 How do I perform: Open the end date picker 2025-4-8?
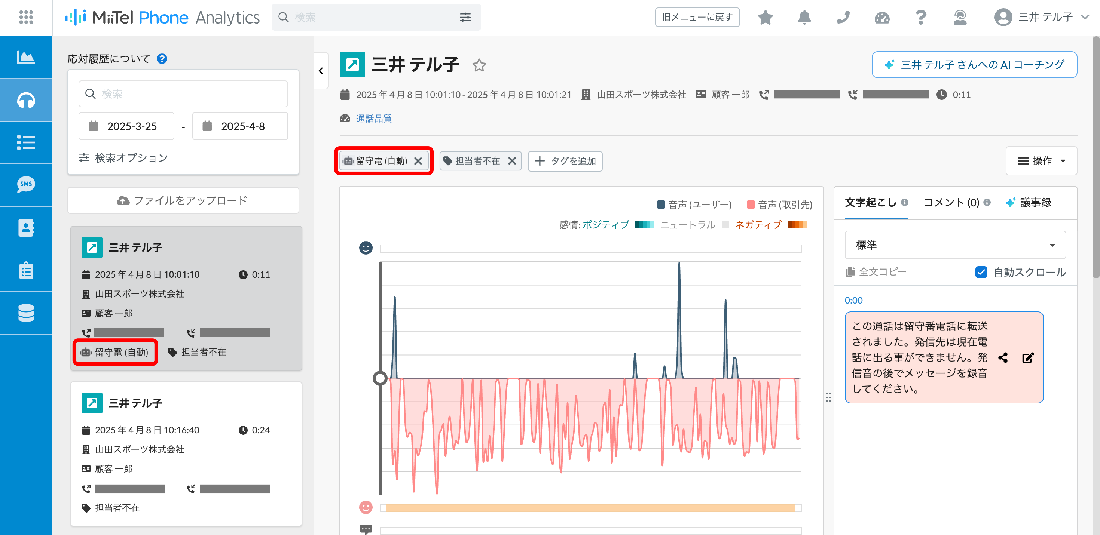coord(240,126)
